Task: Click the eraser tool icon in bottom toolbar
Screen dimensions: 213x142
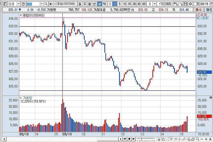Action: tap(189, 139)
